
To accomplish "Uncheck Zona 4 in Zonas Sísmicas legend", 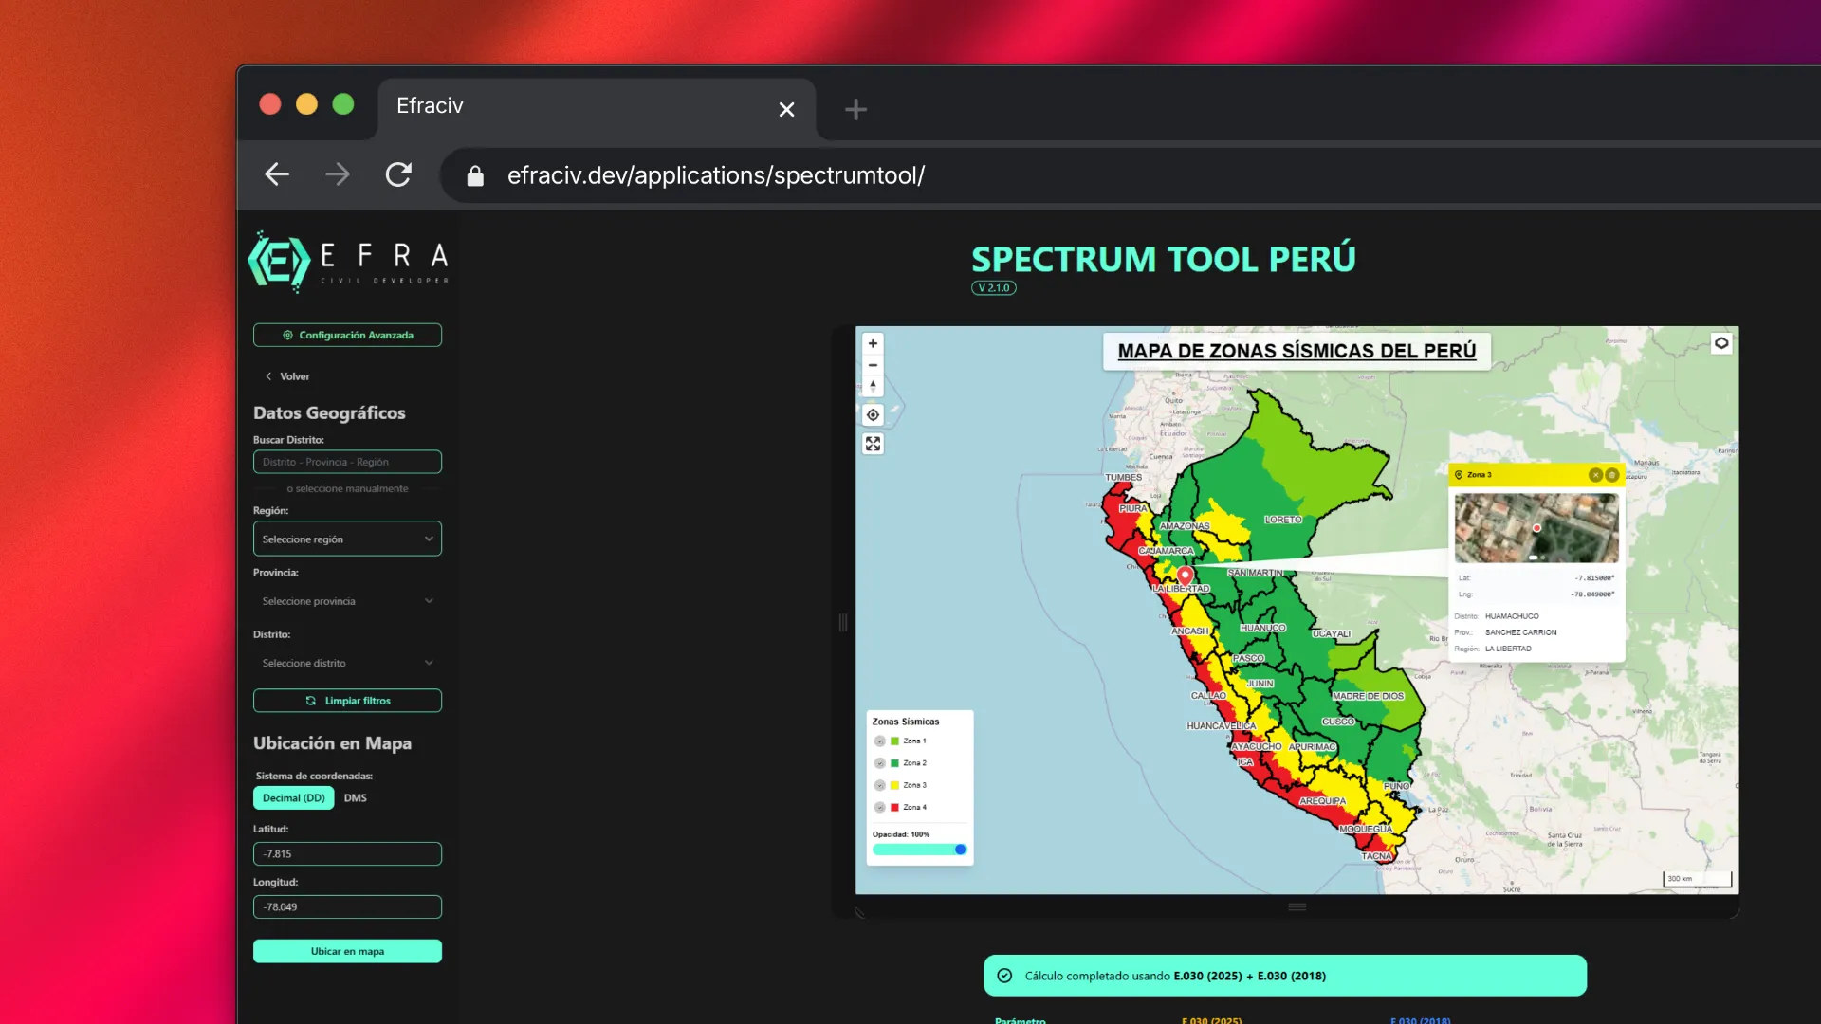I will click(880, 807).
